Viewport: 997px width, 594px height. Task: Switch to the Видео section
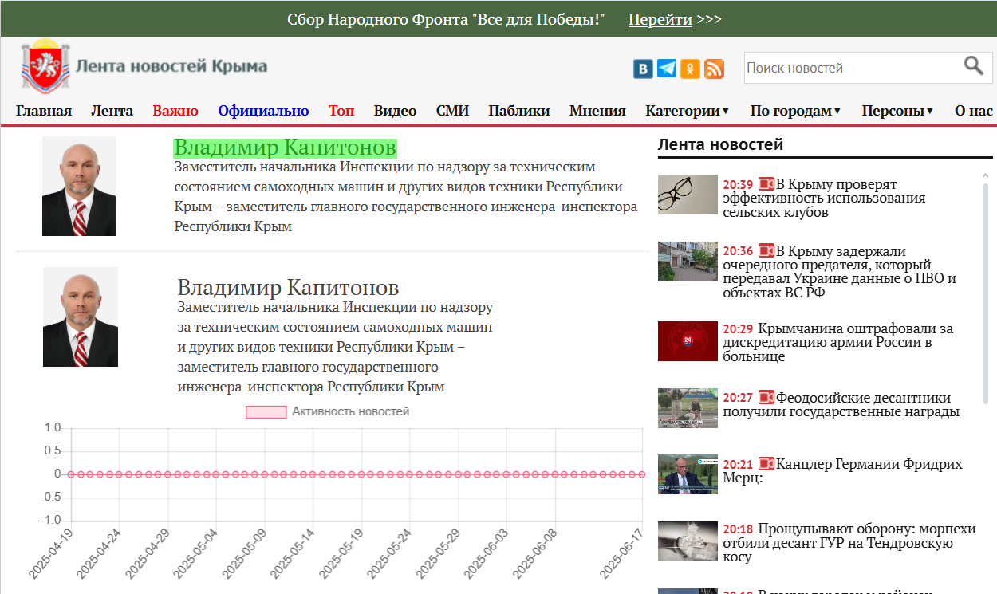[x=395, y=111]
